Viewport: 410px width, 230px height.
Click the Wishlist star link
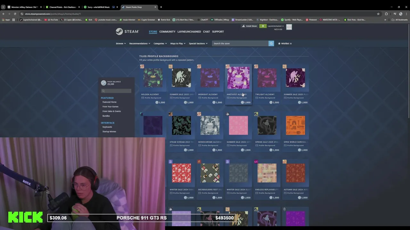284,43
